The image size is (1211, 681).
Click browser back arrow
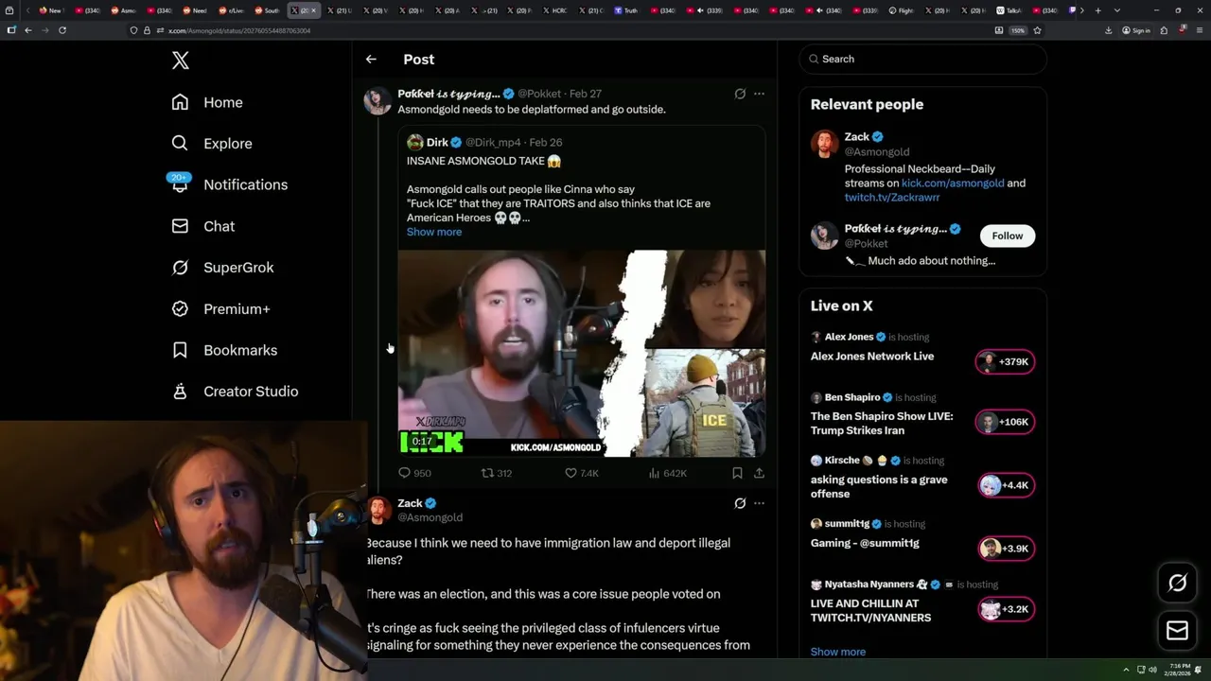[28, 30]
